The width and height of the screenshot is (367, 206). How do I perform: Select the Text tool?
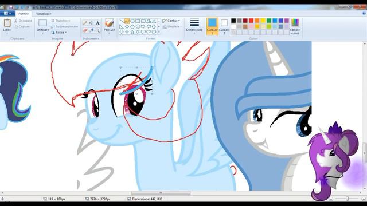(x=97, y=23)
